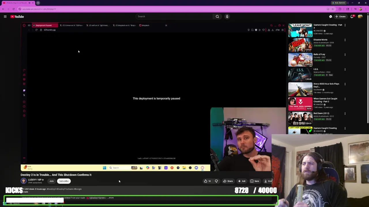Mute the Destiny 2 tab audio icon
The height and width of the screenshot is (207, 369).
[29, 3]
